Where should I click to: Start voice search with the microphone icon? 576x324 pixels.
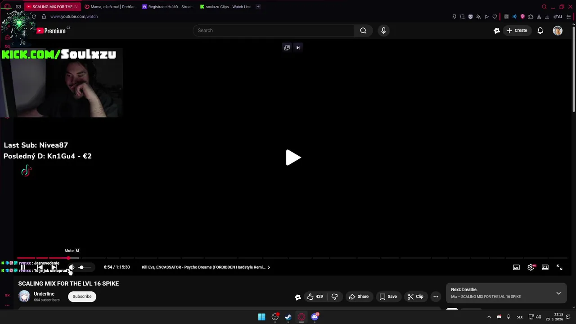point(383,31)
